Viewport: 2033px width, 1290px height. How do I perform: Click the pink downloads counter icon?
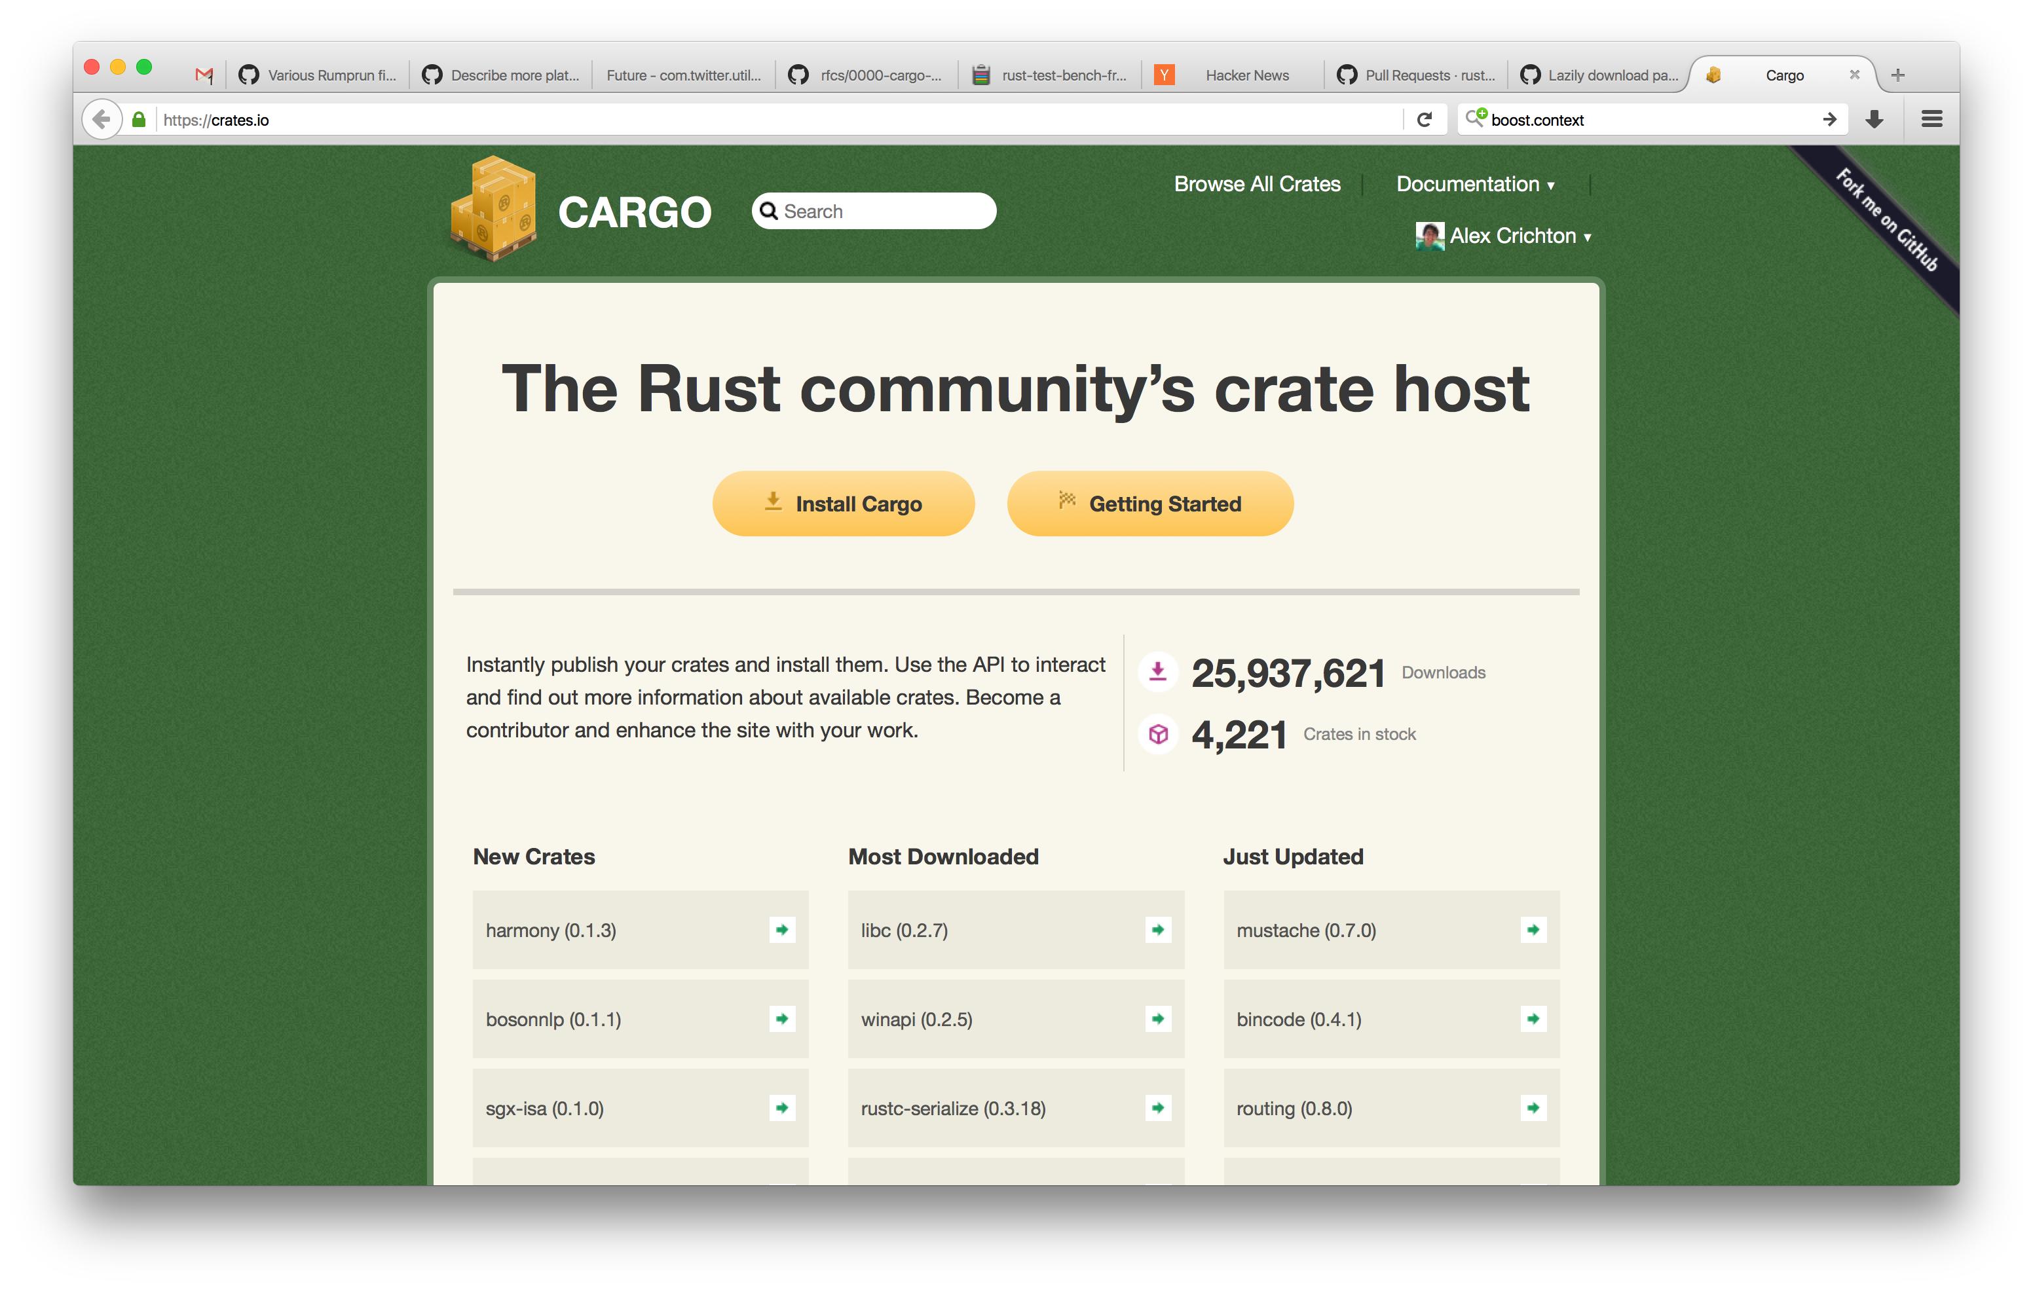[1159, 673]
